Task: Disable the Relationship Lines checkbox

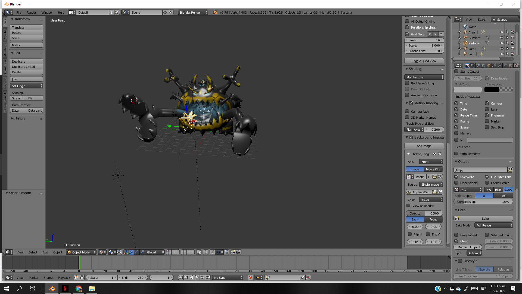Action: pyautogui.click(x=407, y=27)
